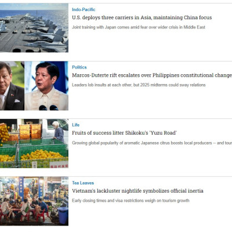Click the Growing global popularity citrus summary
Screen dimensions: 232x232
pyautogui.click(x=152, y=143)
